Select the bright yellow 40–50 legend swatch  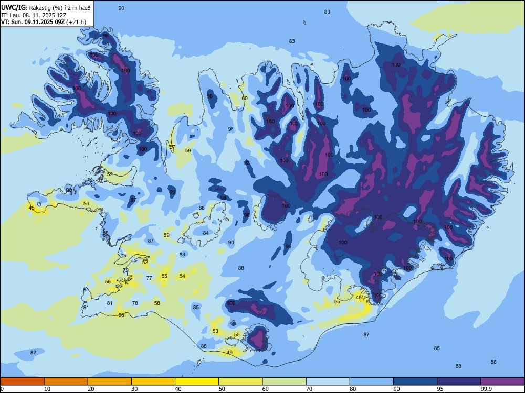(197, 381)
